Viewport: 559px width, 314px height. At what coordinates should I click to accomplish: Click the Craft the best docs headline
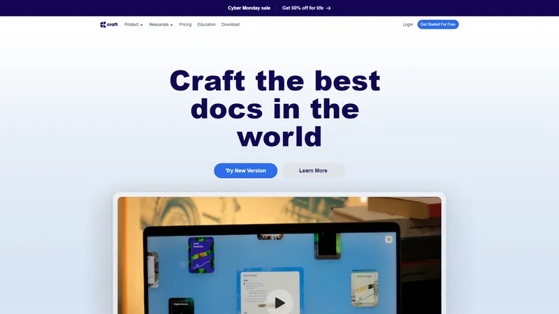(x=275, y=108)
